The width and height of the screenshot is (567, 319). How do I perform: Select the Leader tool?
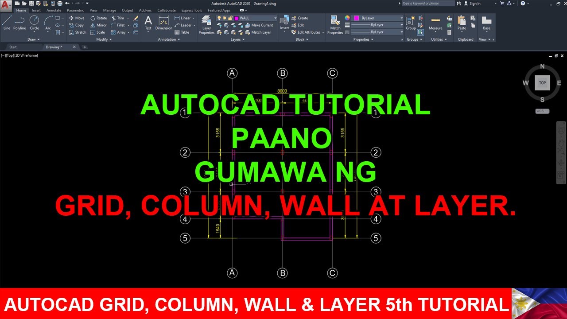pos(183,25)
